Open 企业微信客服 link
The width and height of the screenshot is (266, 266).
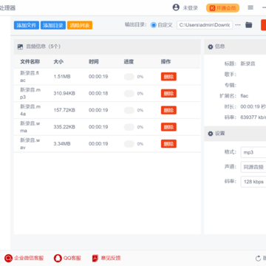[x=29, y=258]
